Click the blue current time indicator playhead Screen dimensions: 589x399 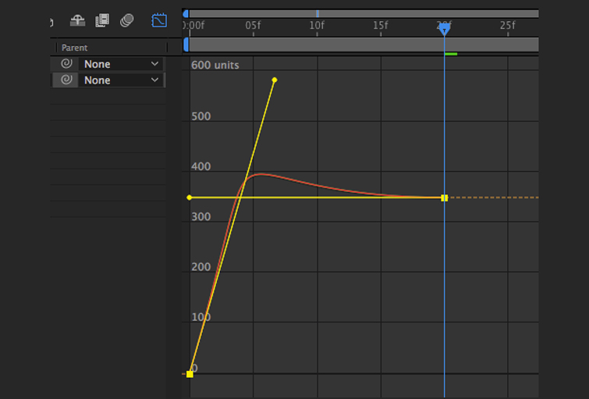click(x=444, y=29)
